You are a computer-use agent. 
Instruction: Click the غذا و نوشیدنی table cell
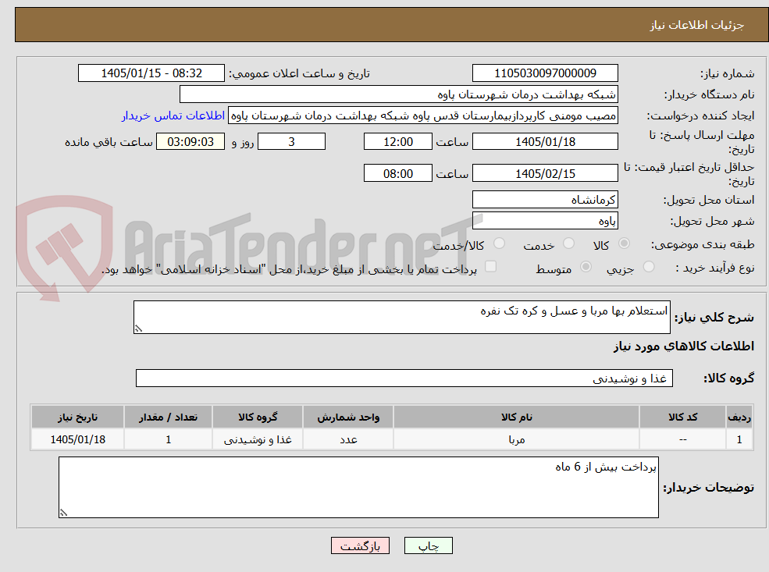click(x=258, y=439)
